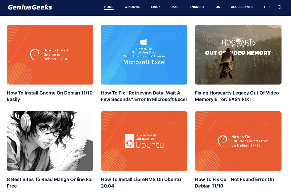Image resolution: width=291 pixels, height=193 pixels.
Task: Read the Excel 'Retrieving Data' fix article
Action: tap(144, 96)
